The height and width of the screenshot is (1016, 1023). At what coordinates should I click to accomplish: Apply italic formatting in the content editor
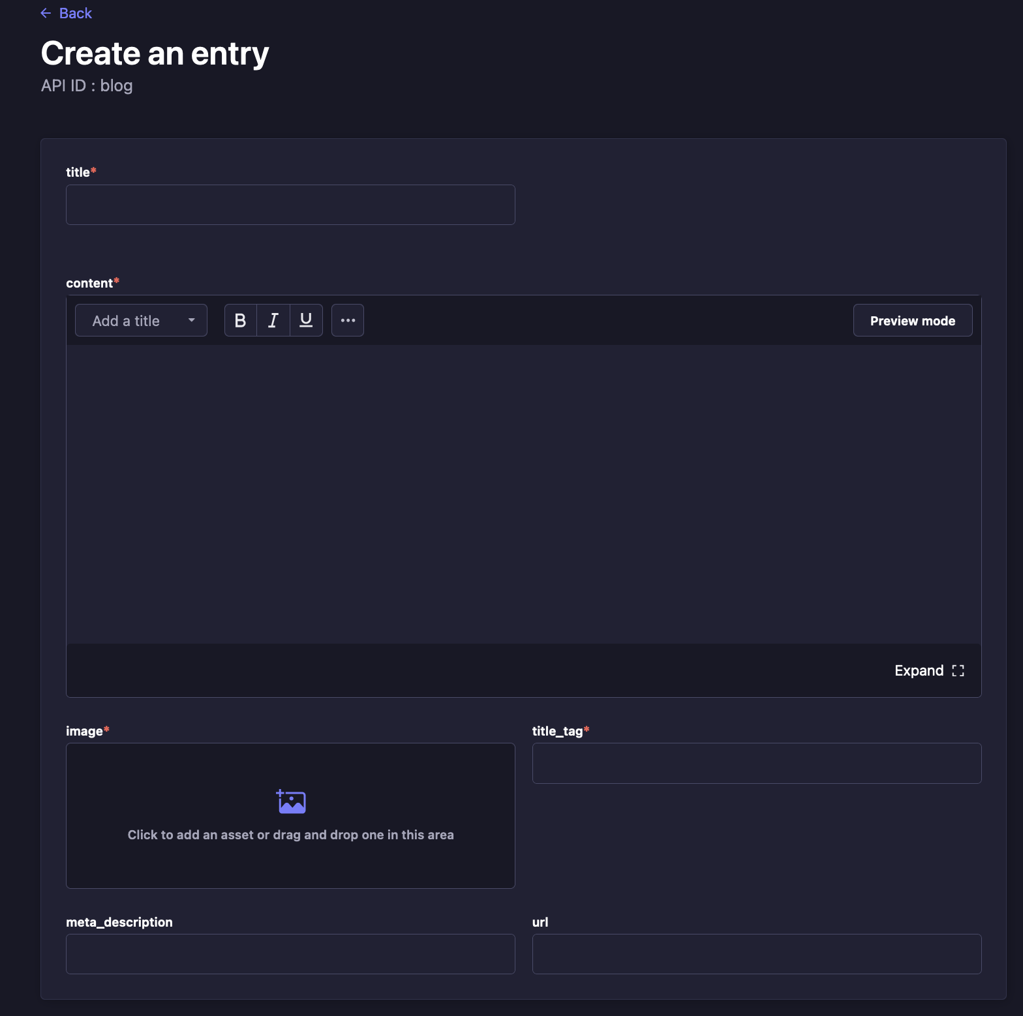pos(273,320)
